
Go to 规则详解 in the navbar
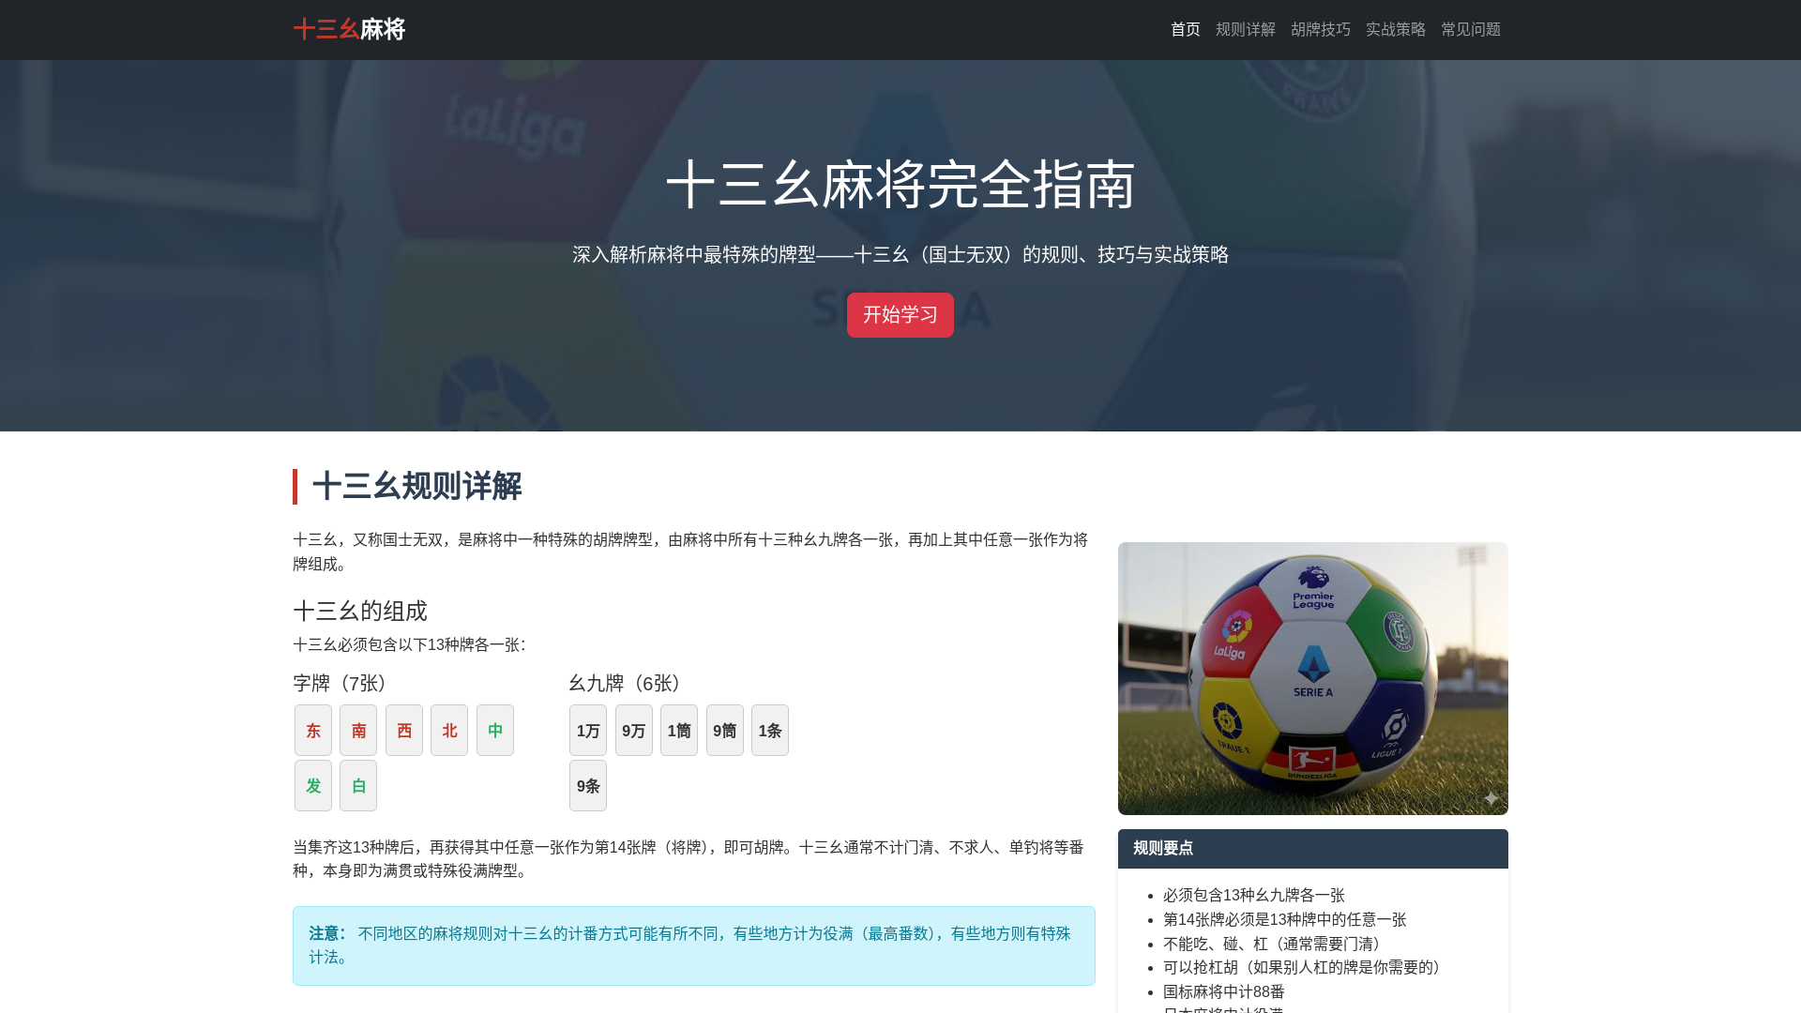click(1246, 29)
